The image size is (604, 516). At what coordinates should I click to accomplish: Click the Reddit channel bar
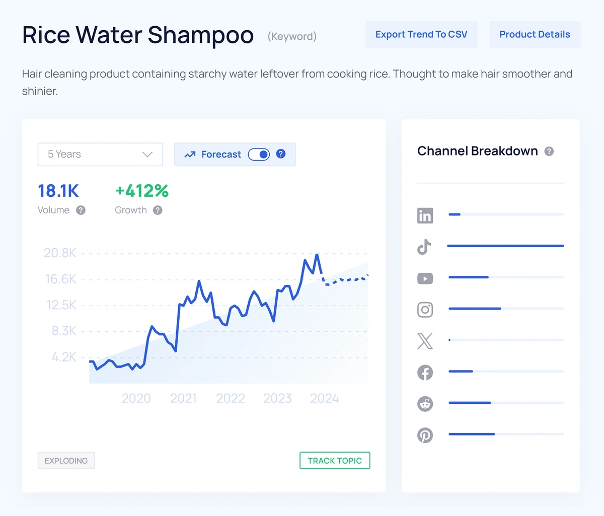pos(506,403)
